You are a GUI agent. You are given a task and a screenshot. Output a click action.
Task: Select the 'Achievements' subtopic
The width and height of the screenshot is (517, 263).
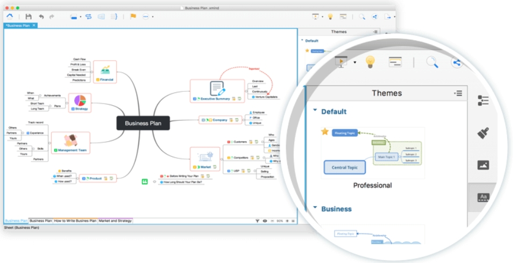tap(52, 96)
